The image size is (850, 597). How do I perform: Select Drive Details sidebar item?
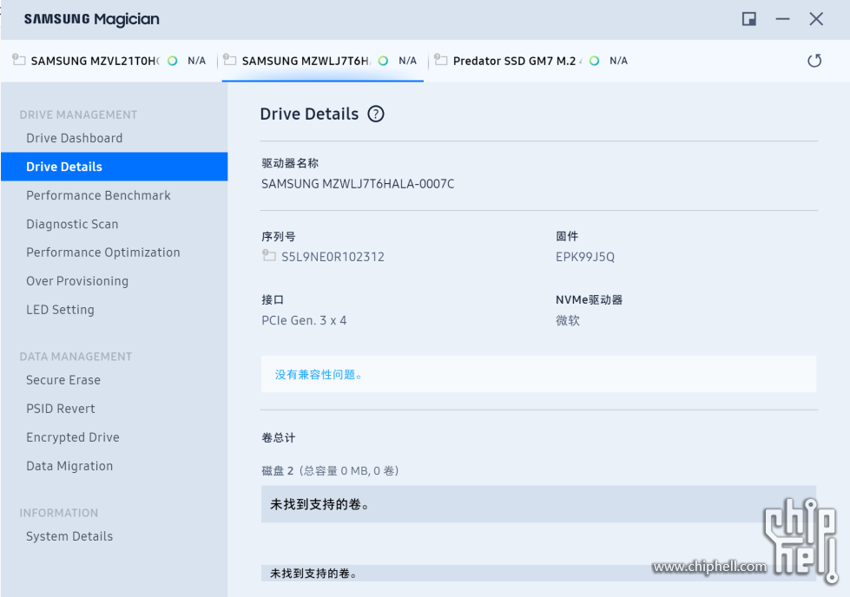click(114, 167)
